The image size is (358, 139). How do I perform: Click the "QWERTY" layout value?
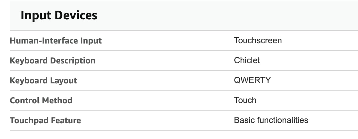point(252,80)
